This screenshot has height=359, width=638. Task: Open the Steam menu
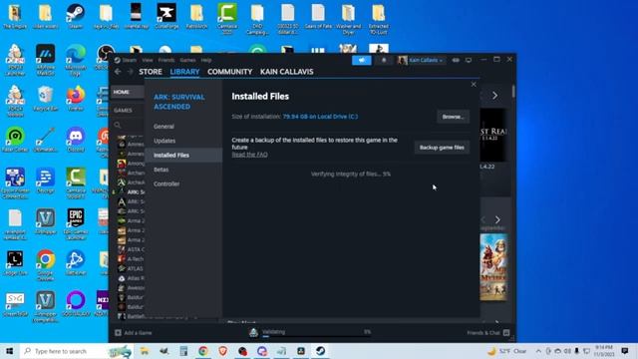click(129, 60)
